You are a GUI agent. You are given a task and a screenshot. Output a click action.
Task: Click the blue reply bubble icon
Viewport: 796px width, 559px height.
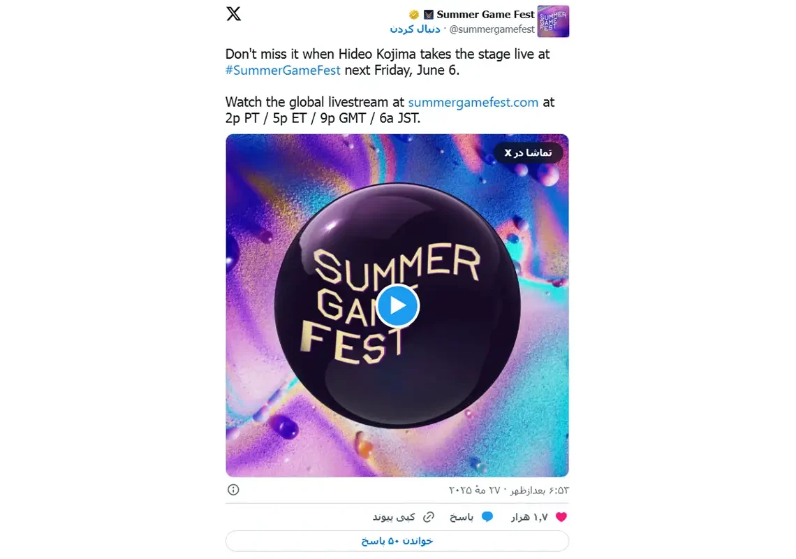487,517
